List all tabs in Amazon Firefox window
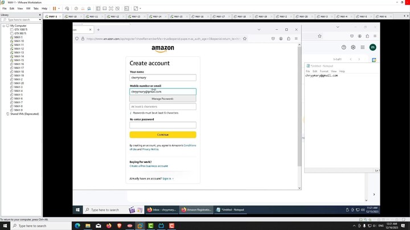This screenshot has height=230, width=410. [x=259, y=30]
